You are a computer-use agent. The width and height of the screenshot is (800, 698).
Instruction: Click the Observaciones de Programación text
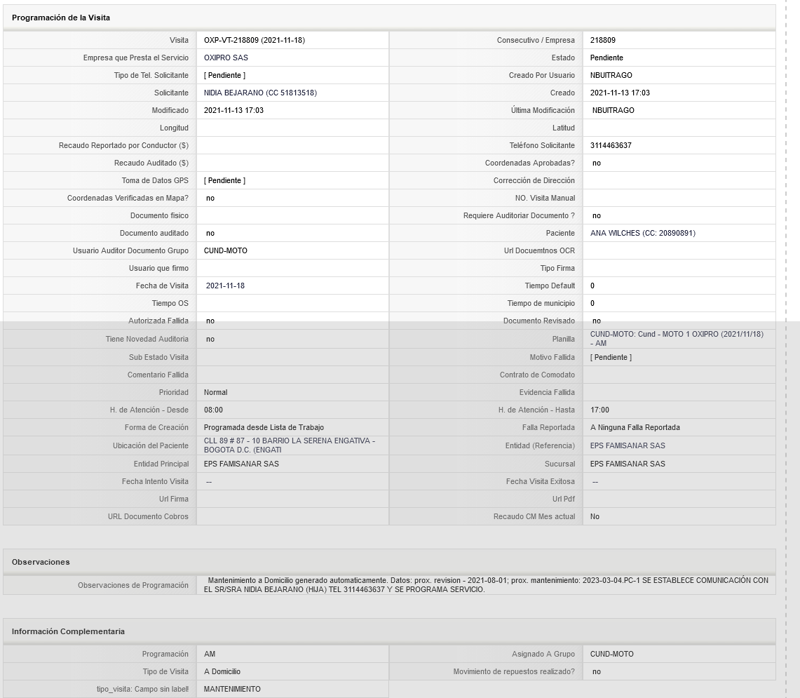tap(486, 584)
